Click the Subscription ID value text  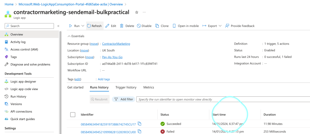pos(130,64)
